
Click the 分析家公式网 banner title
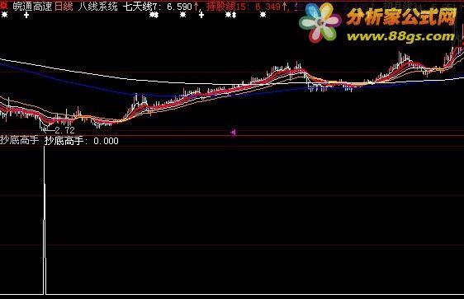click(x=401, y=17)
